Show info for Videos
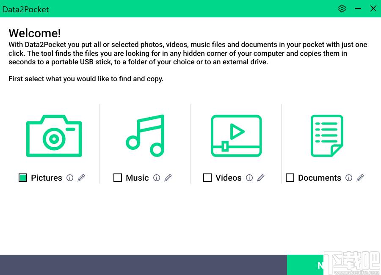 (x=249, y=178)
